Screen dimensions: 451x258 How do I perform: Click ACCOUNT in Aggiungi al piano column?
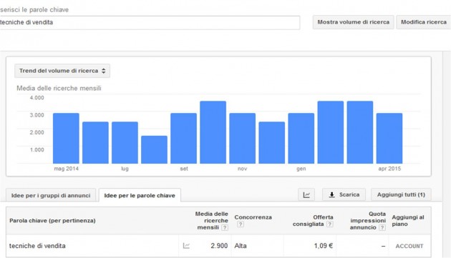click(409, 247)
